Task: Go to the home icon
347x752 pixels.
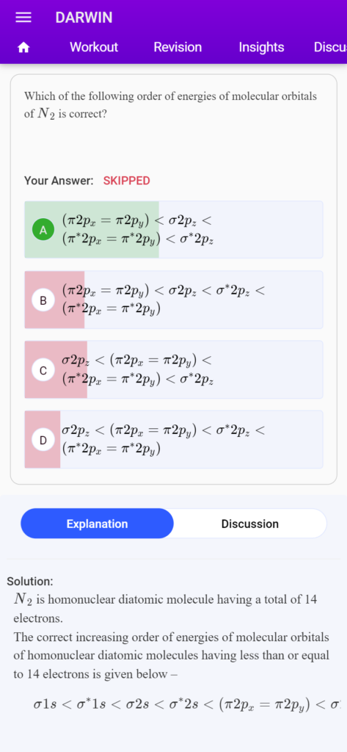Action: [23, 48]
